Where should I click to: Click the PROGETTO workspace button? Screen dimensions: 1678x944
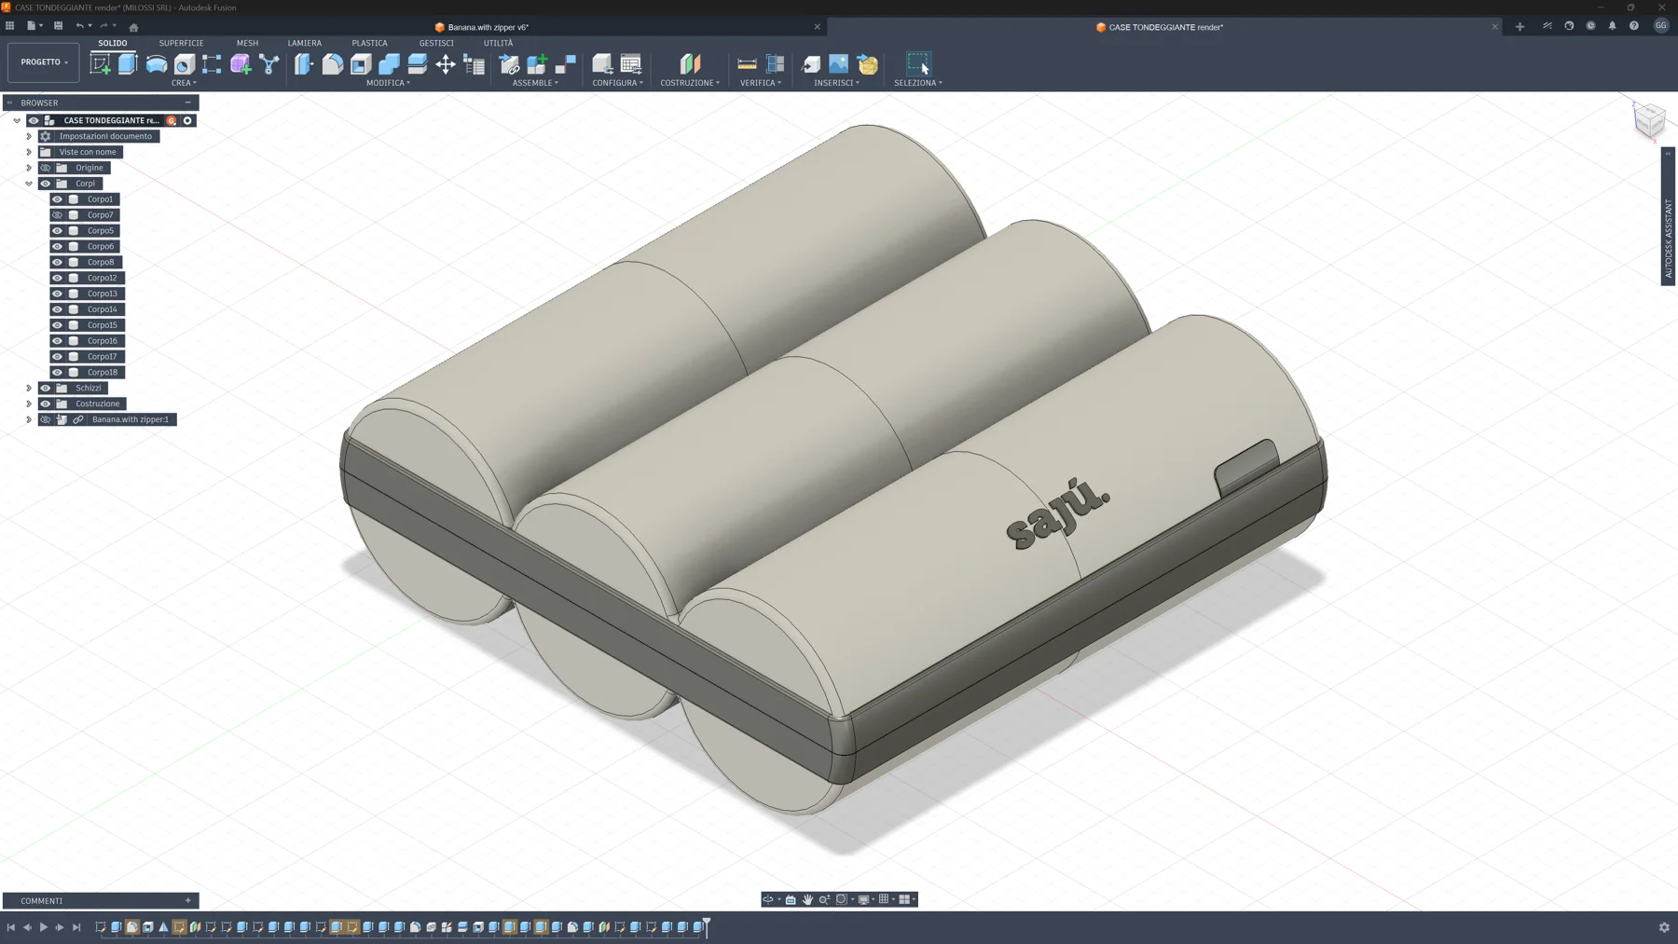pyautogui.click(x=45, y=62)
